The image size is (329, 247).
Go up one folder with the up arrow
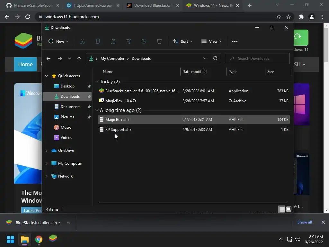coord(79,59)
